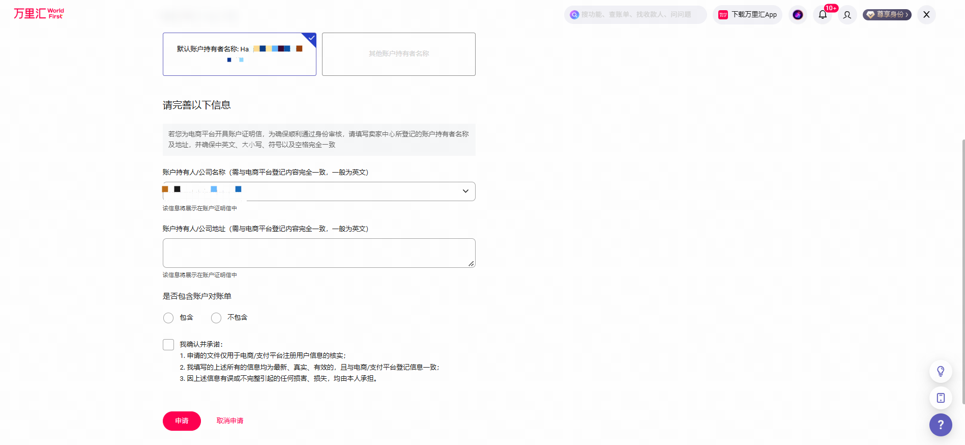Select the 其他账户持有者名称 card
Viewport: 965px width, 445px height.
(x=399, y=54)
